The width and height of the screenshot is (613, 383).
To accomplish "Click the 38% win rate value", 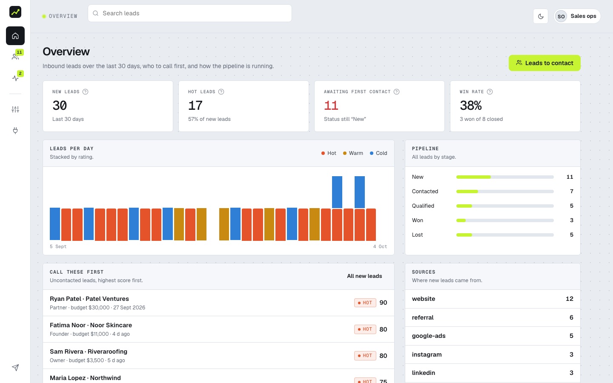I will [x=471, y=106].
